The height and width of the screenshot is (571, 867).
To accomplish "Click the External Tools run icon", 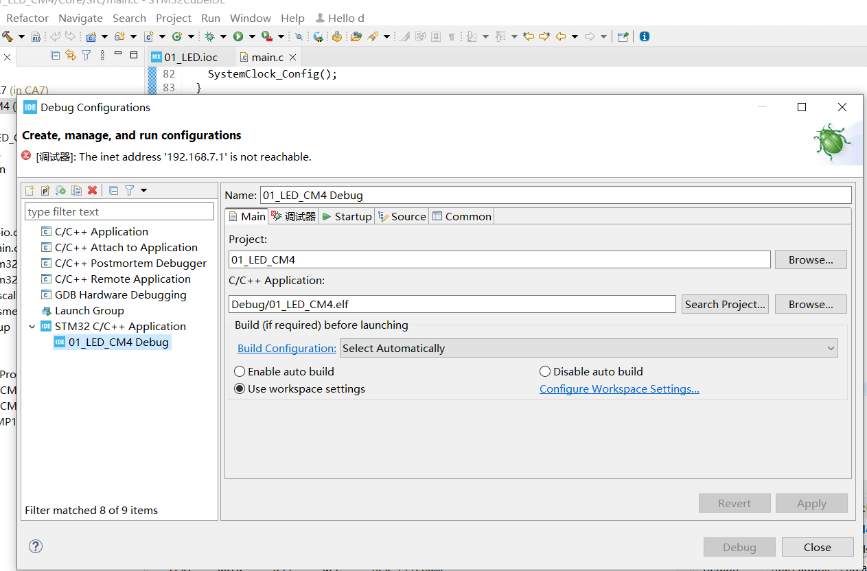I will [267, 36].
